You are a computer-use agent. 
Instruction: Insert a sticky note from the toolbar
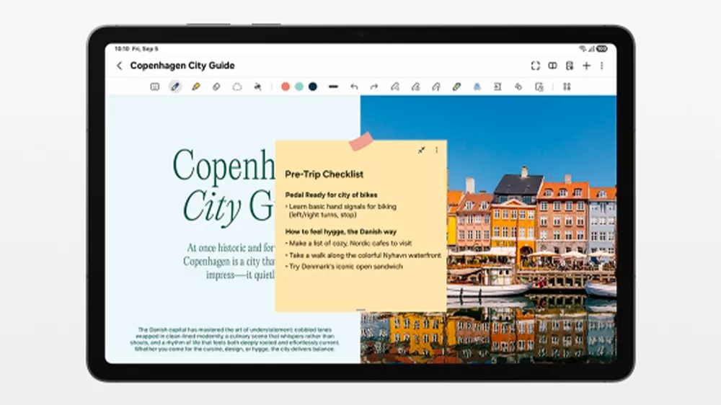[x=539, y=86]
